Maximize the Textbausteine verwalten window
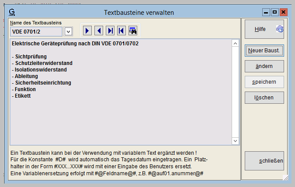 coord(274,12)
